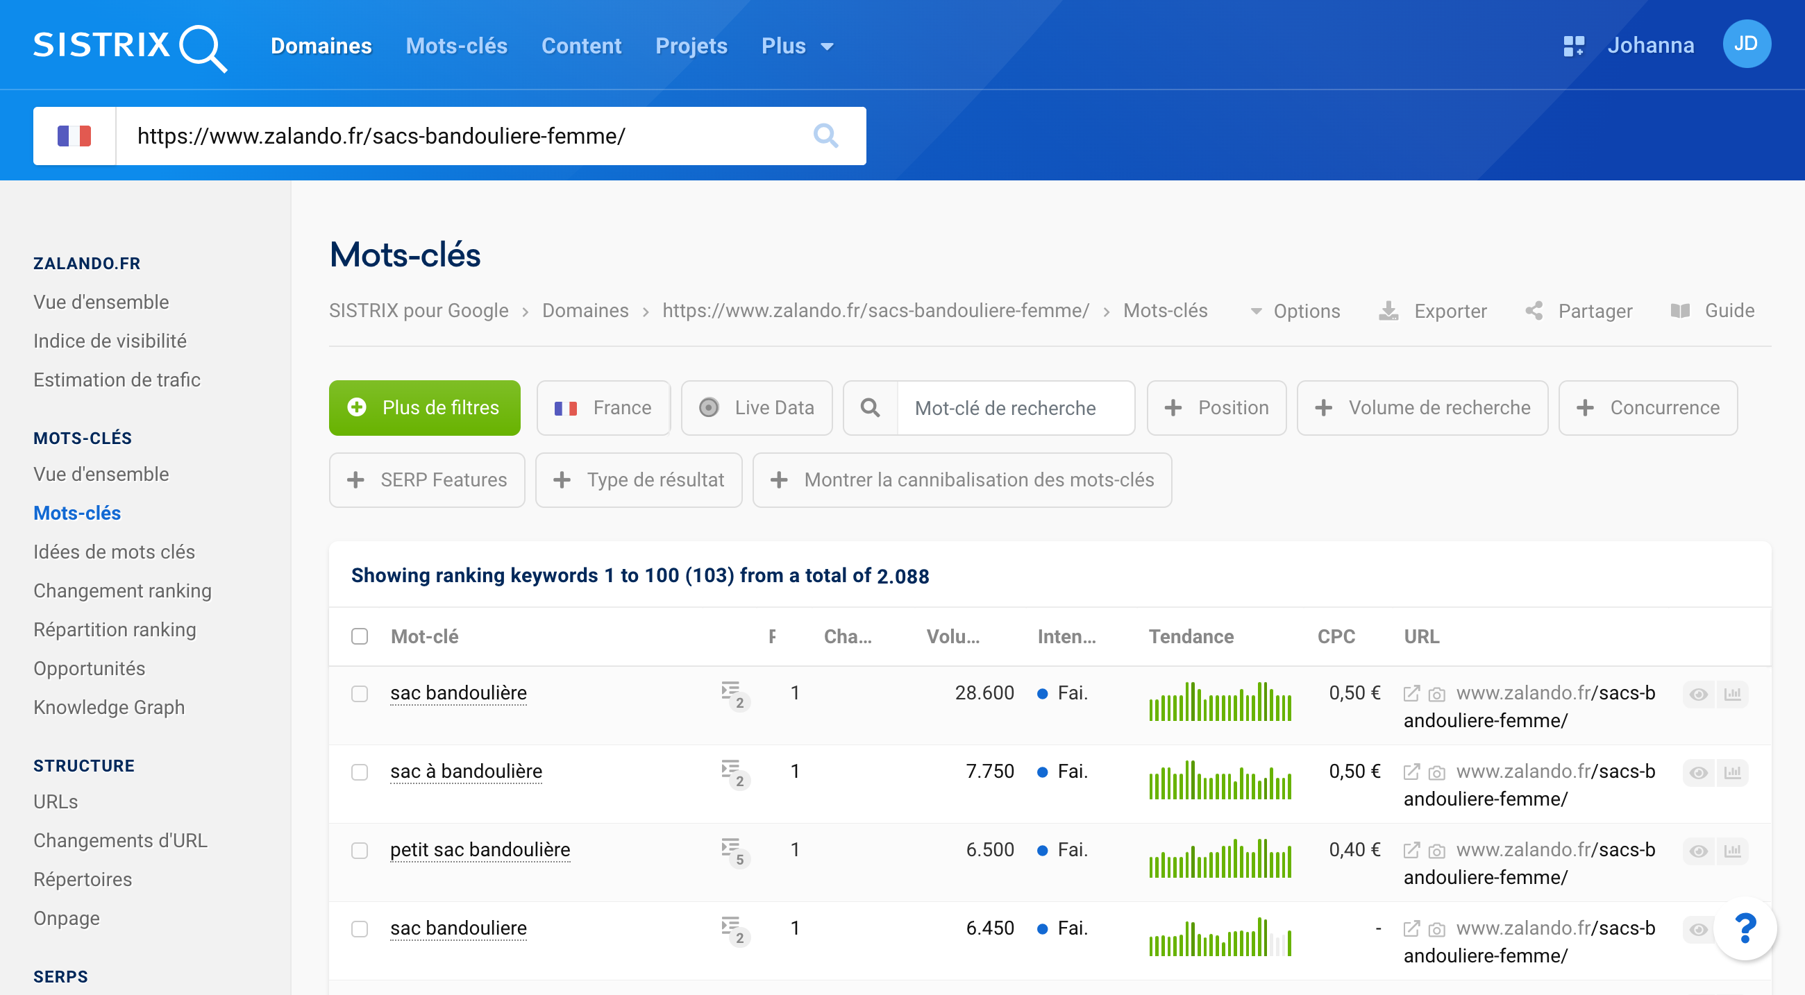Open the France country filter
Screen dimensions: 1805x995
tap(603, 407)
